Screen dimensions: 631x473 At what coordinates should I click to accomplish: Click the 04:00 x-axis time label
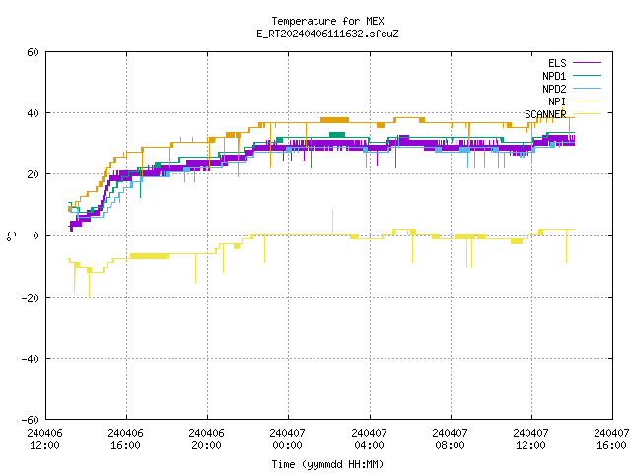pos(369,445)
